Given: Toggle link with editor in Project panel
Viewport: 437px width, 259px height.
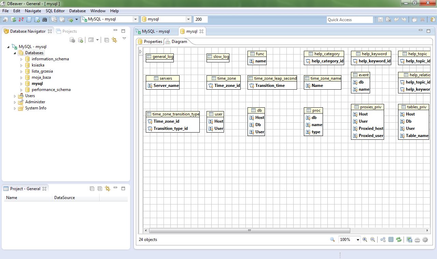Looking at the screenshot, I should coord(108,188).
